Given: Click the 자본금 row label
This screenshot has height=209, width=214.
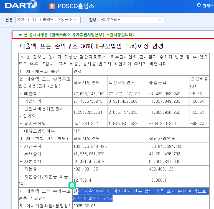Looking at the screenshot, I should 28,169.
